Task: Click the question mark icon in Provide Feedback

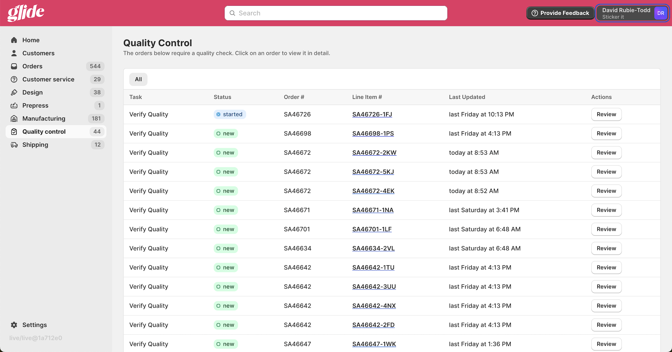Action: click(535, 13)
